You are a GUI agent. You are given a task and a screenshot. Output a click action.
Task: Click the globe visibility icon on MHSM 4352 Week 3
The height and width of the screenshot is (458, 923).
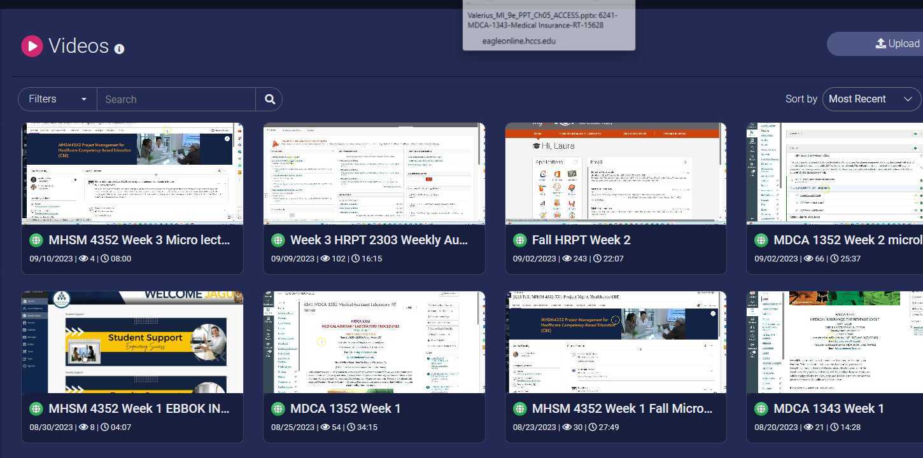[36, 240]
